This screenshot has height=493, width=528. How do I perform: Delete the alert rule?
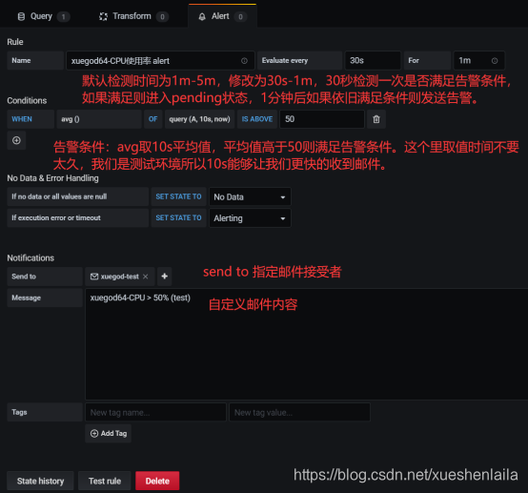click(x=157, y=481)
